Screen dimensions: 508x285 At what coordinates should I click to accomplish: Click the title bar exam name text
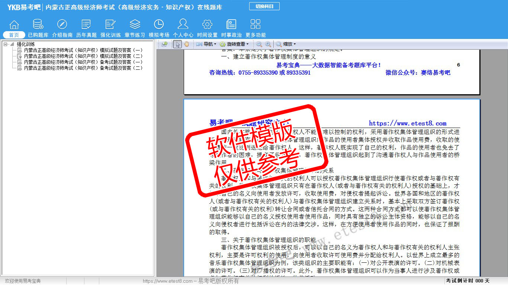(x=134, y=7)
